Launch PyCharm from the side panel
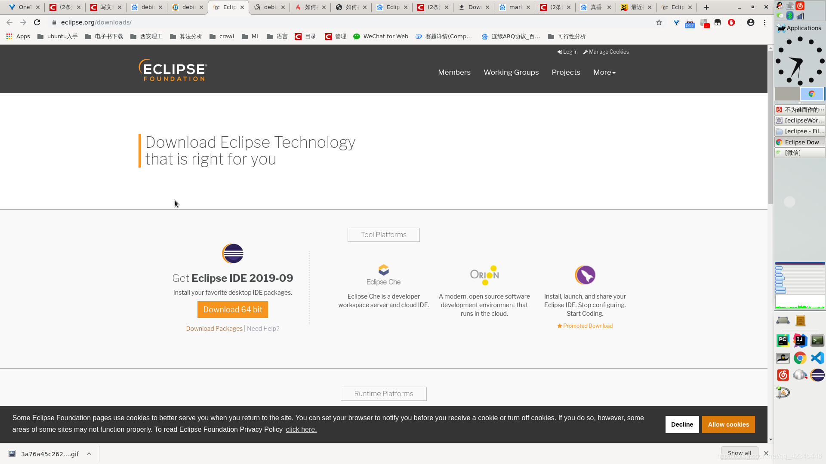 [x=783, y=341]
